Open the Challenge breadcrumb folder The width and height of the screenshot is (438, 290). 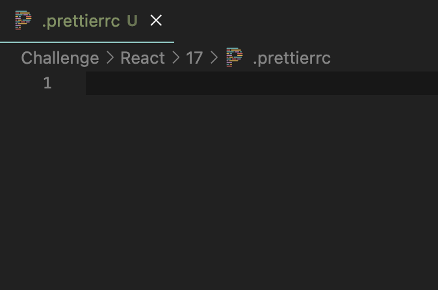pyautogui.click(x=60, y=58)
